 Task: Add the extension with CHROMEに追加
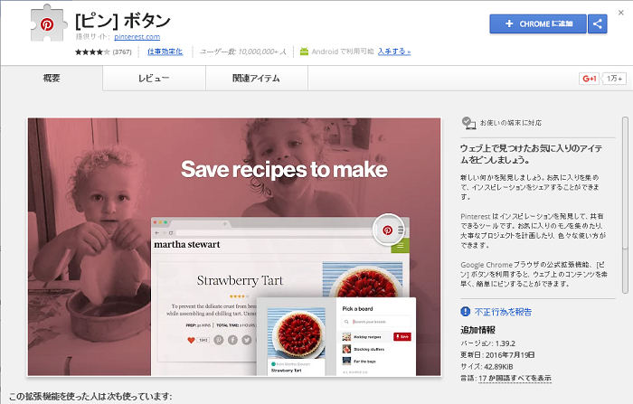click(538, 23)
